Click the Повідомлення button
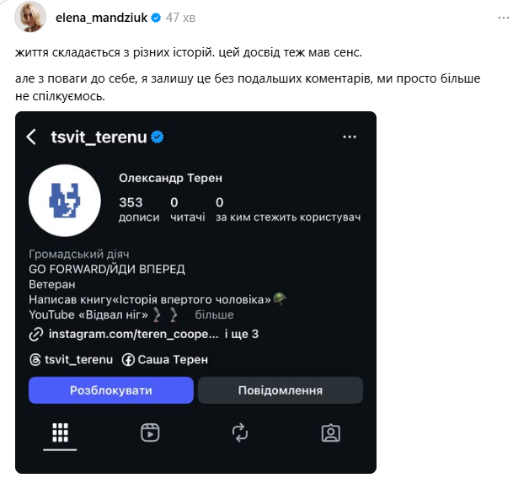Image resolution: width=513 pixels, height=478 pixels. [x=281, y=390]
